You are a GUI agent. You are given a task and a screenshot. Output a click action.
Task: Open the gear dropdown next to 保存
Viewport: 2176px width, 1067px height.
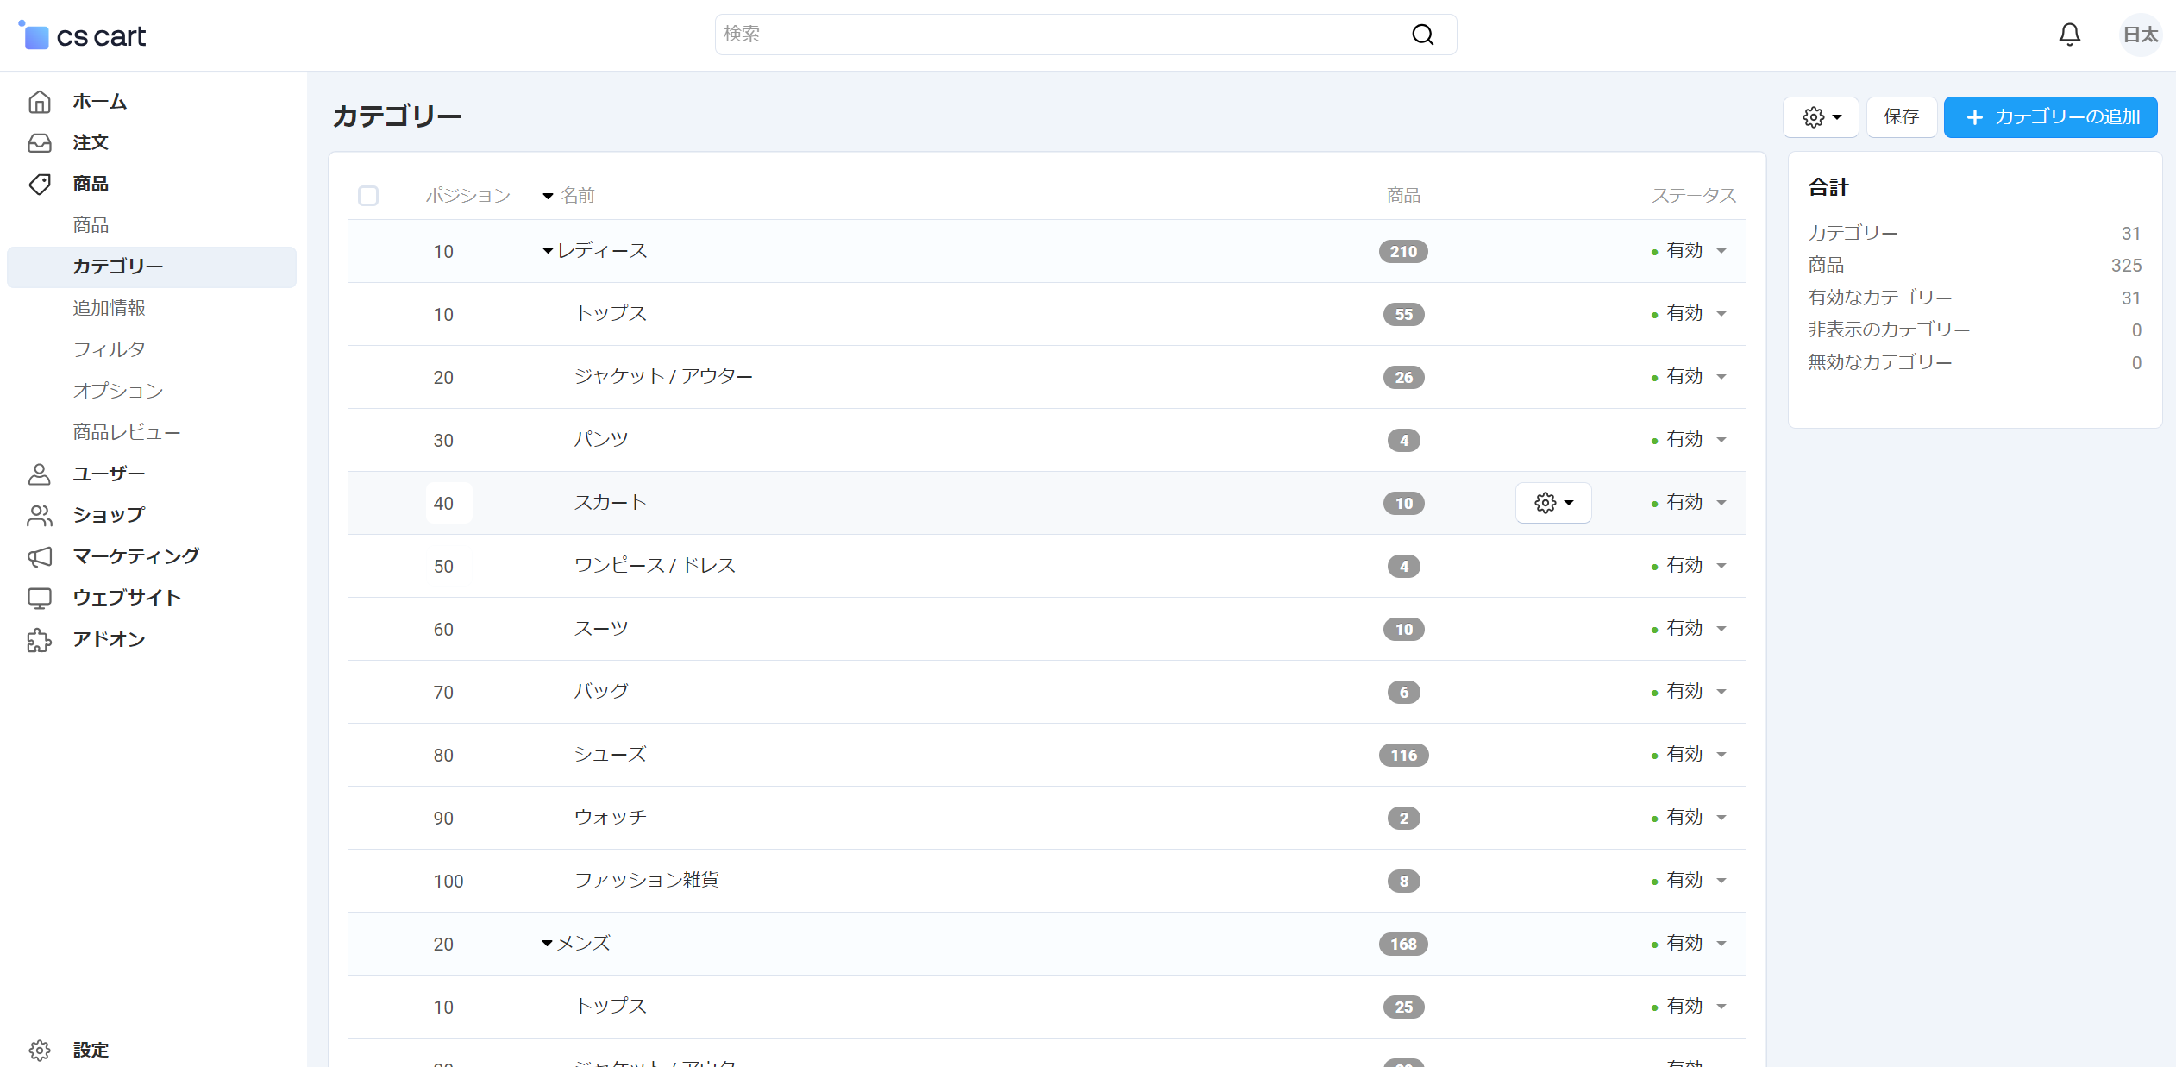[x=1821, y=116]
